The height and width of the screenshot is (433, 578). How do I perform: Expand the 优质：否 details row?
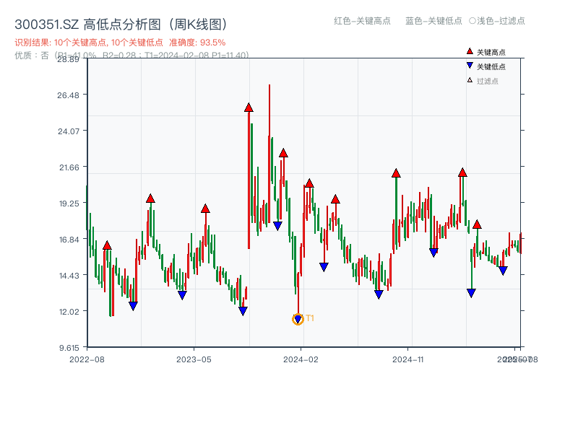(x=29, y=55)
